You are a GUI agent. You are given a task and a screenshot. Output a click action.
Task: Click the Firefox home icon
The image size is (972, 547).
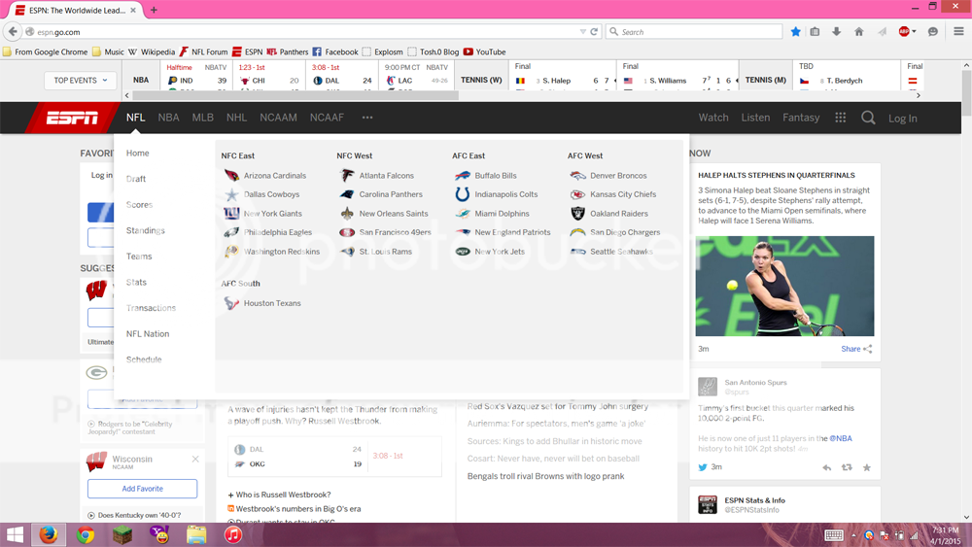point(858,32)
